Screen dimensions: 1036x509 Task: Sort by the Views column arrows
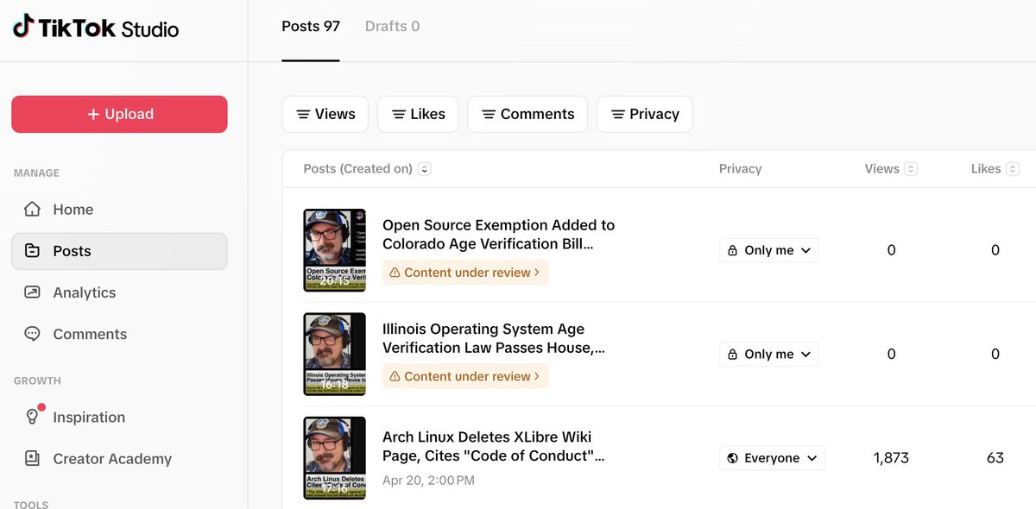point(911,169)
